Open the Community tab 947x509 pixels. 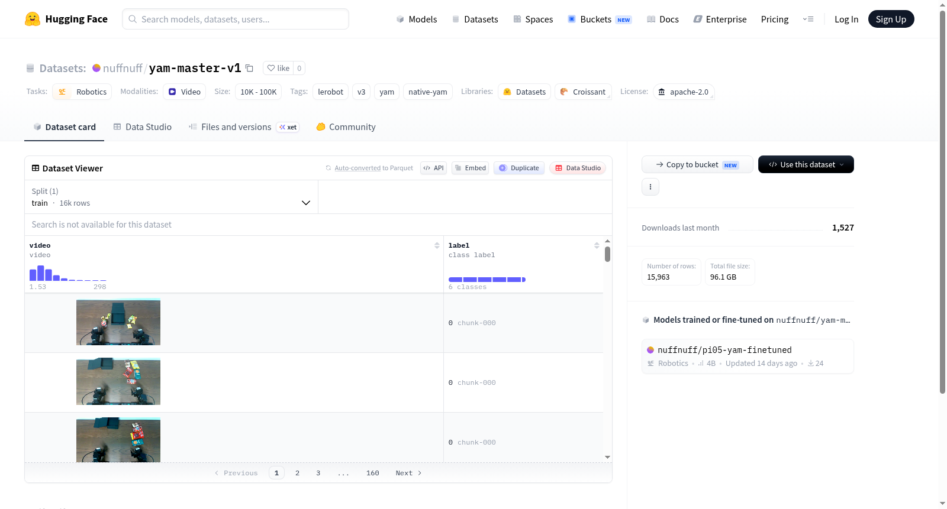coord(346,127)
